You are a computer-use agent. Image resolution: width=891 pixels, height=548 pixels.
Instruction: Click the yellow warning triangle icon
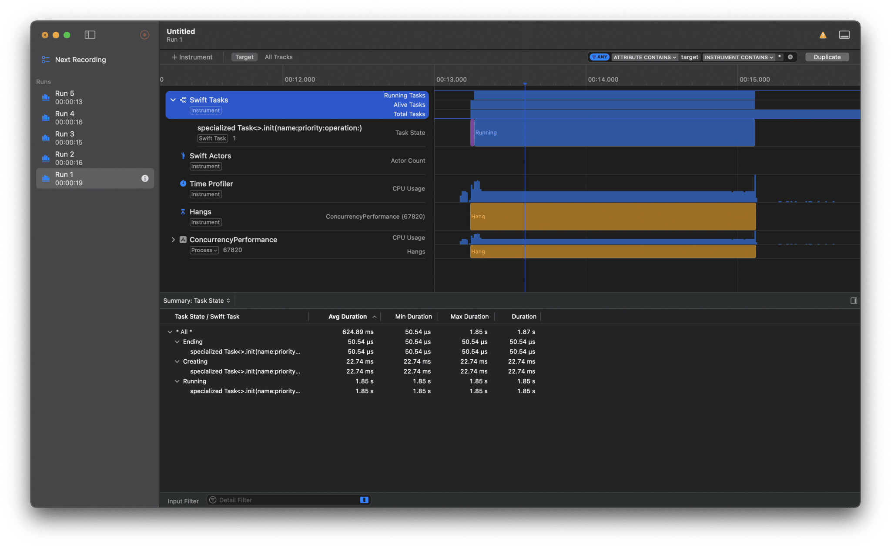(x=823, y=35)
